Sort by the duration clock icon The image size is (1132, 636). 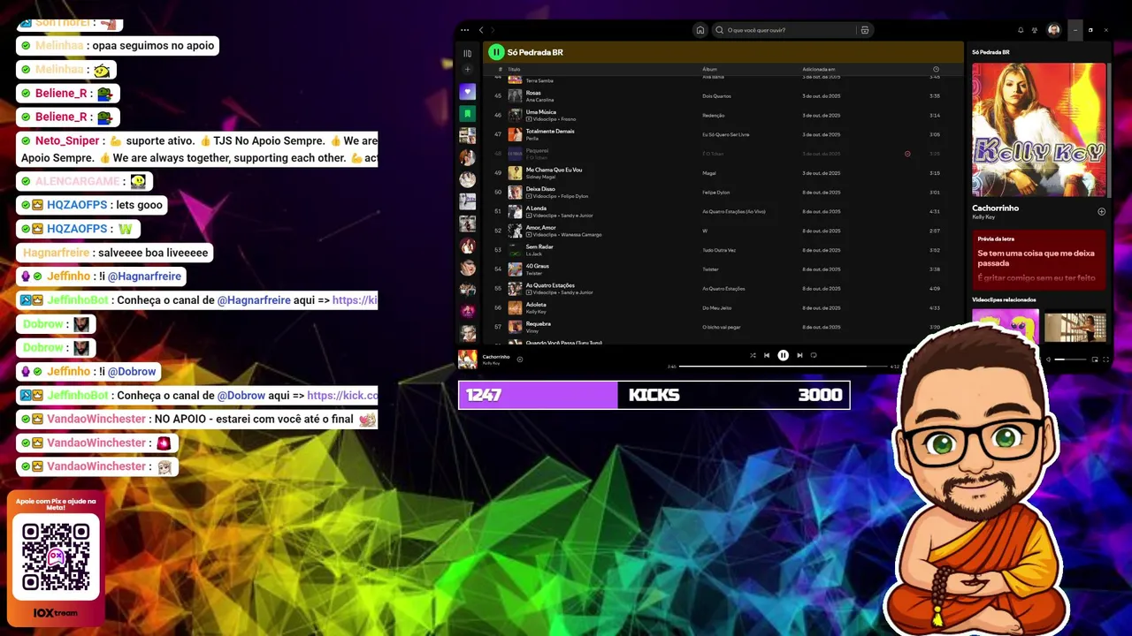tap(936, 69)
